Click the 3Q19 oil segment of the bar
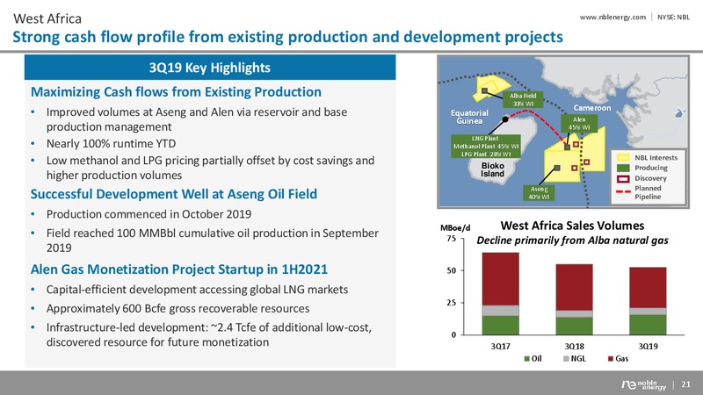This screenshot has width=703, height=395. coord(648,325)
